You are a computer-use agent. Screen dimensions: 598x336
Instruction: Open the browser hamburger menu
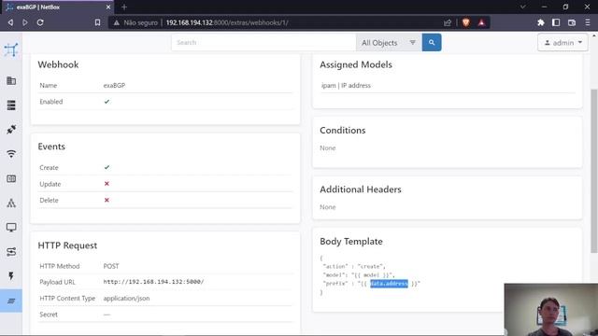588,22
